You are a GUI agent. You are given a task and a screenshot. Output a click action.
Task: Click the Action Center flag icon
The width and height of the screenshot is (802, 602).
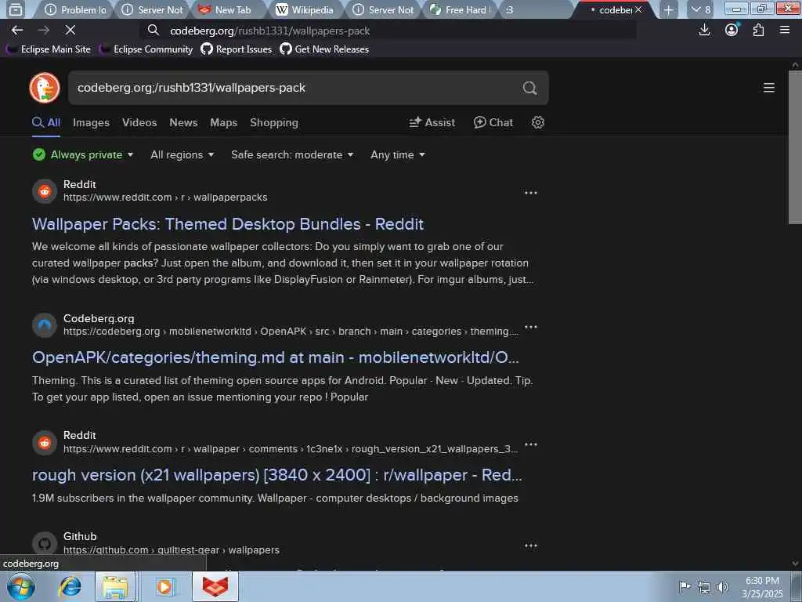pos(685,586)
